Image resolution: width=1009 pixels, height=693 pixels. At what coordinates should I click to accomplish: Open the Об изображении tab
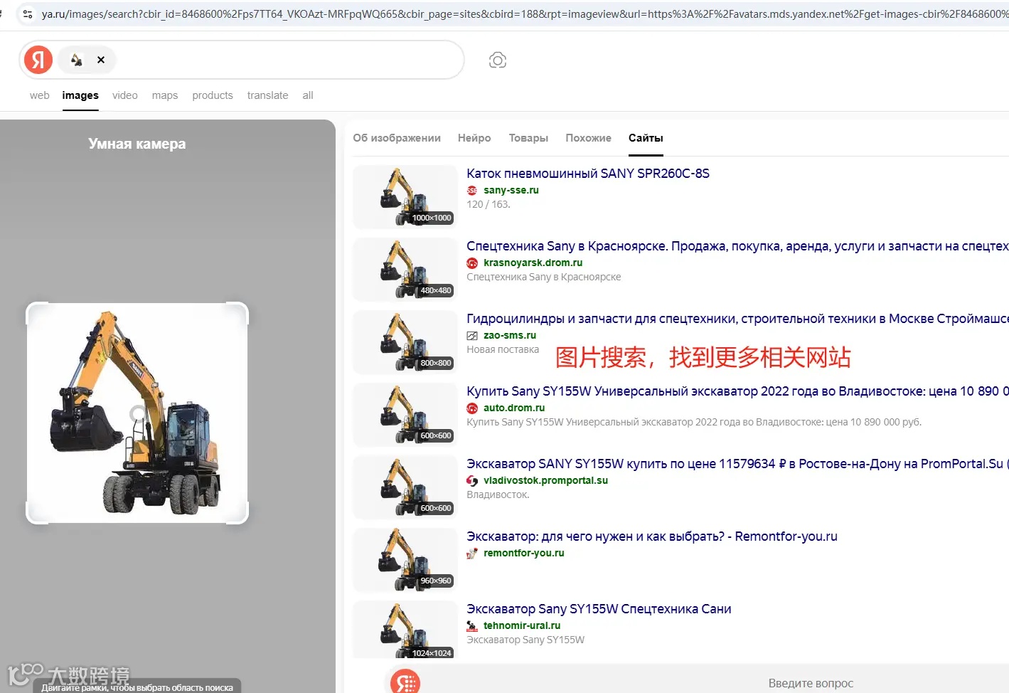click(397, 138)
